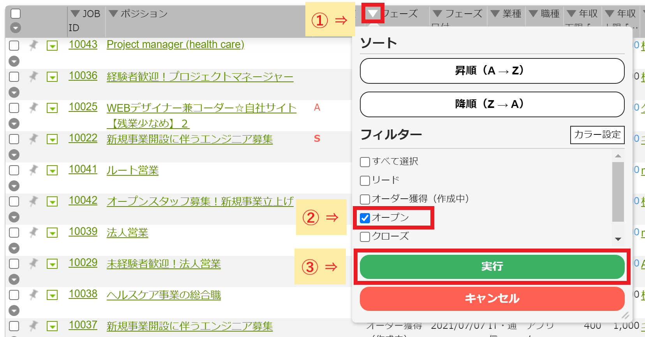Tick the row checkbox for job 10039
Viewport: 645px width, 337px height.
point(14,233)
